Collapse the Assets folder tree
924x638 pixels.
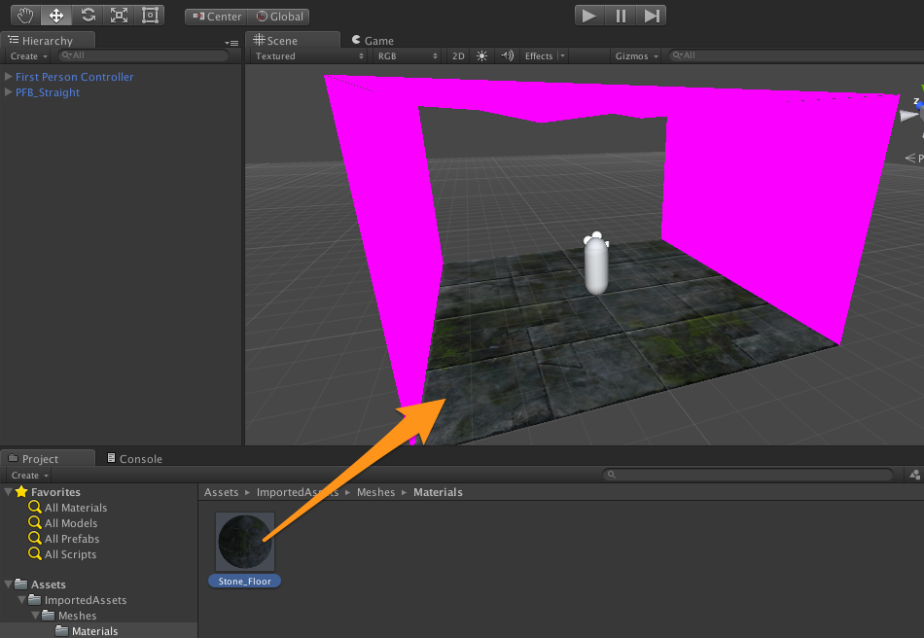point(8,584)
